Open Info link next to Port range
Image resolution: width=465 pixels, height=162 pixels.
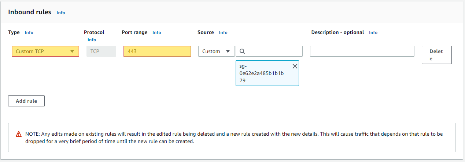click(156, 33)
